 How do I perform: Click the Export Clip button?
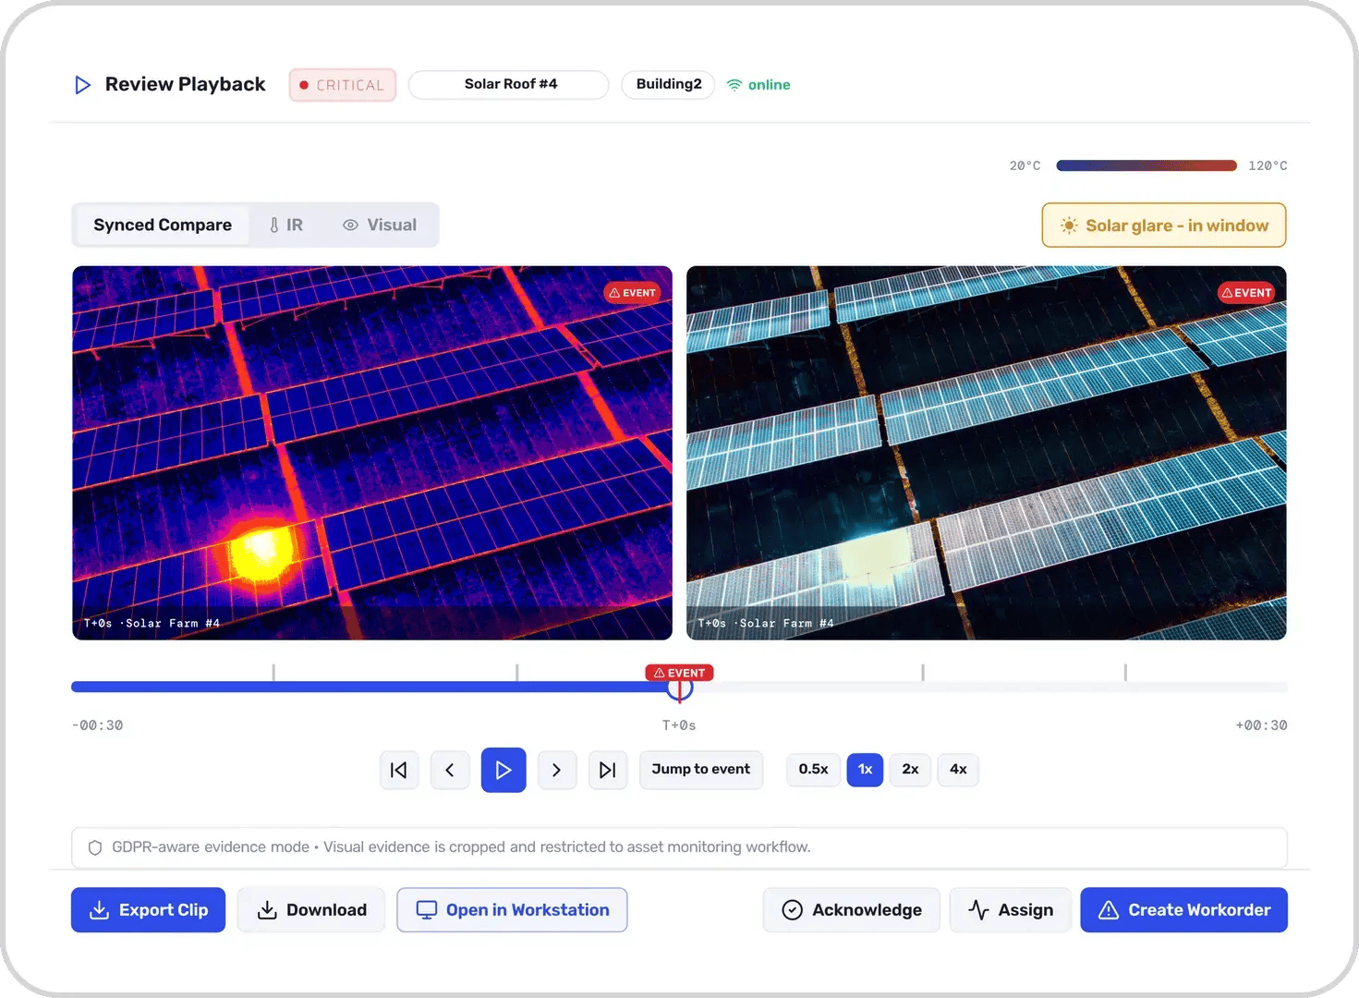pyautogui.click(x=148, y=910)
